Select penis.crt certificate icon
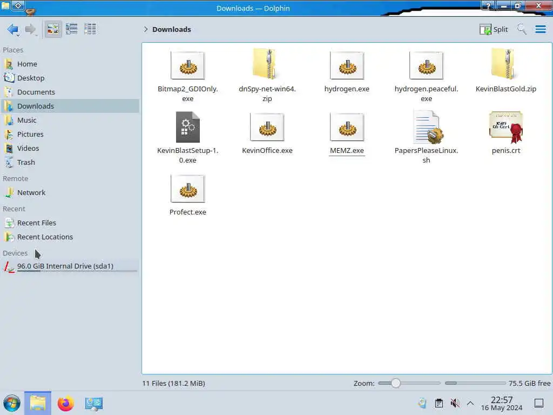The height and width of the screenshot is (415, 553). coord(505,127)
